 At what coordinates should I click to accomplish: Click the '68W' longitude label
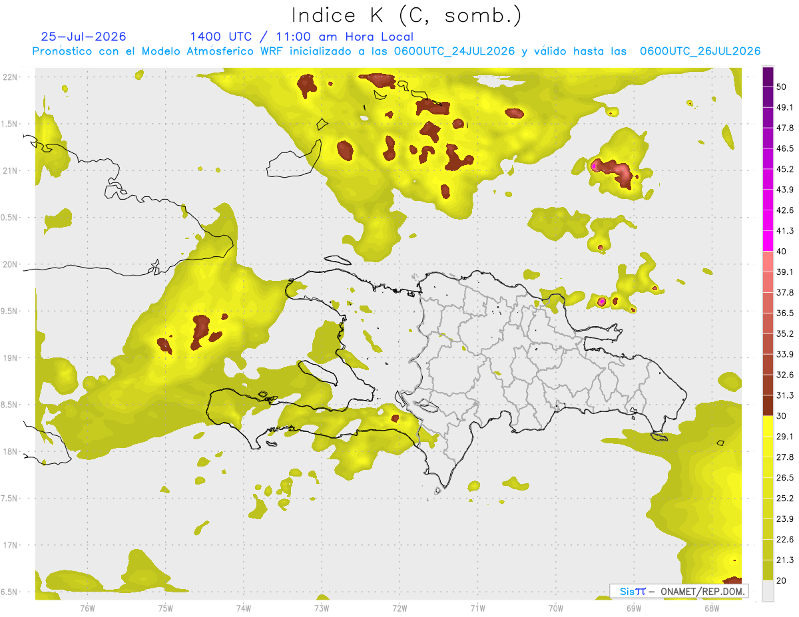(x=712, y=608)
